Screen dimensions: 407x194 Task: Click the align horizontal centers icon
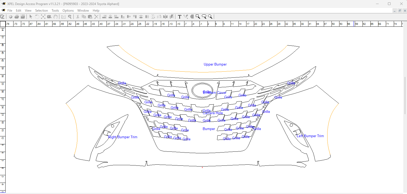coord(110,17)
